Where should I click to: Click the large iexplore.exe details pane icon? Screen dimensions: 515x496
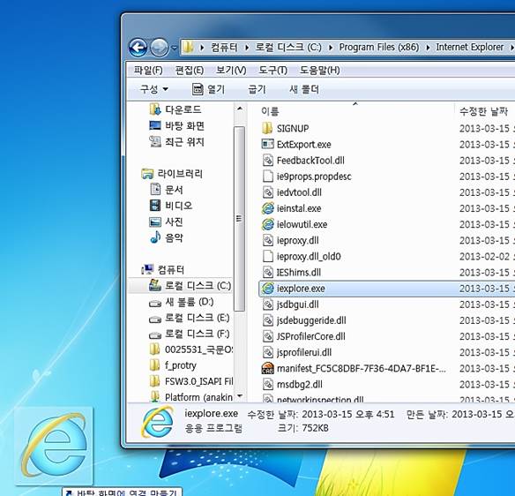pos(157,422)
